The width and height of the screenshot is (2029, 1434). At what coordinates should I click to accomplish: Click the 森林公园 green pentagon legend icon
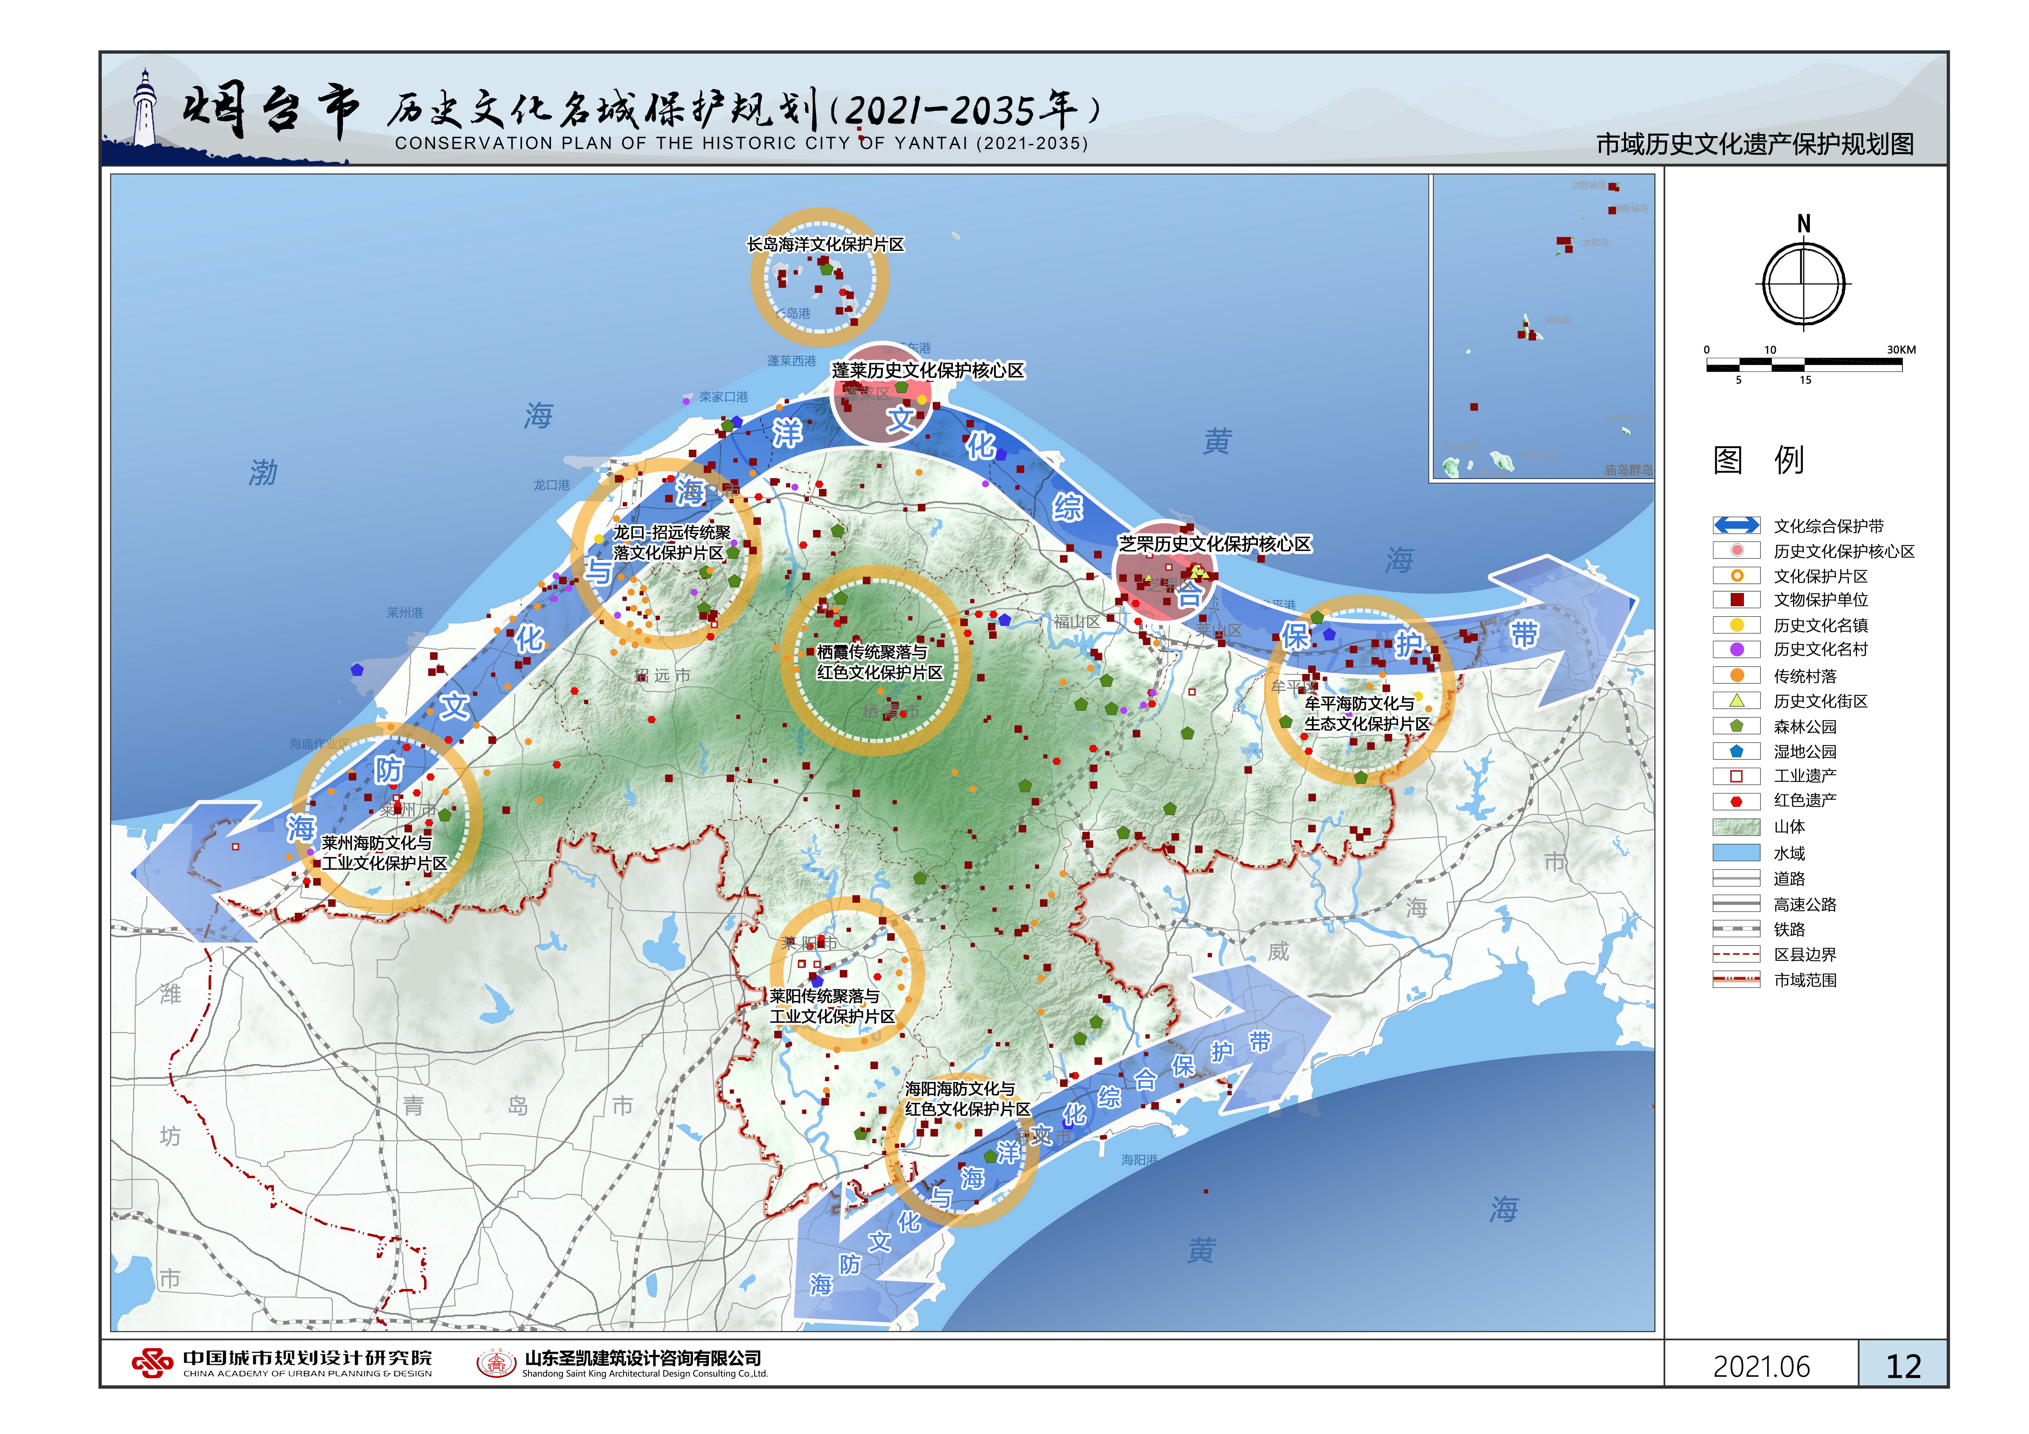pyautogui.click(x=1736, y=726)
